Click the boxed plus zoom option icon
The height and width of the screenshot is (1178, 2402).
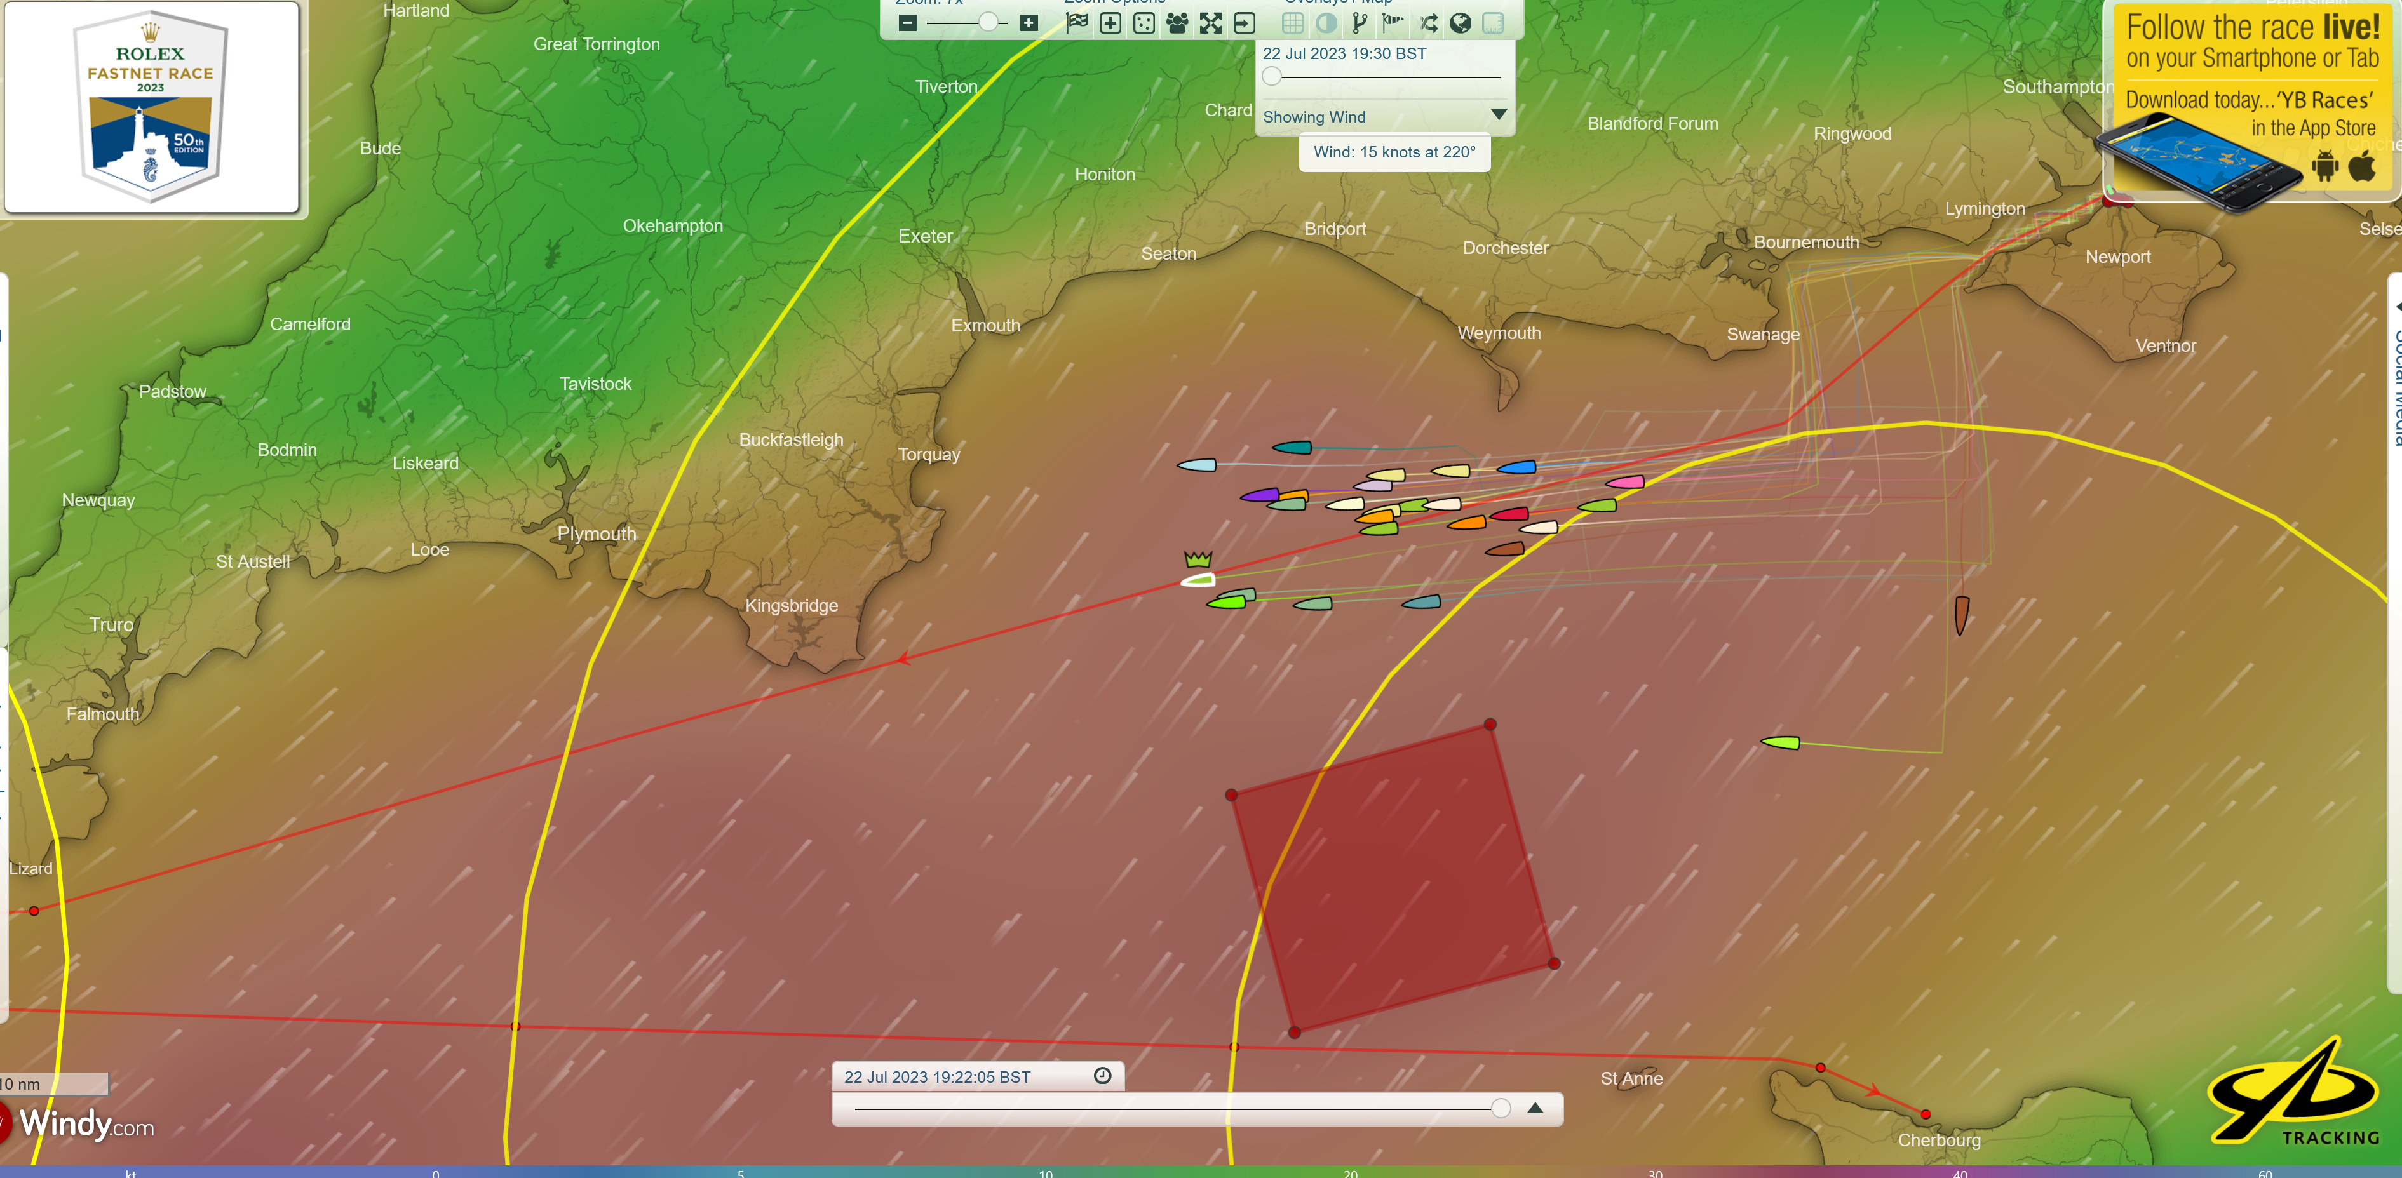tap(1110, 23)
